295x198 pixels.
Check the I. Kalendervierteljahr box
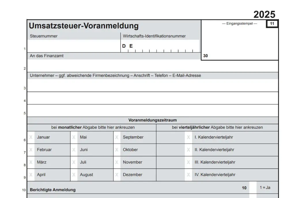tap(188, 137)
